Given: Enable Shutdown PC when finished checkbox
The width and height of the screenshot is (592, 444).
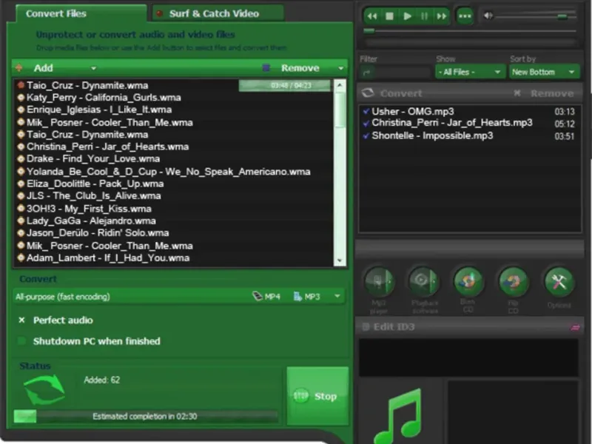Looking at the screenshot, I should [x=21, y=341].
